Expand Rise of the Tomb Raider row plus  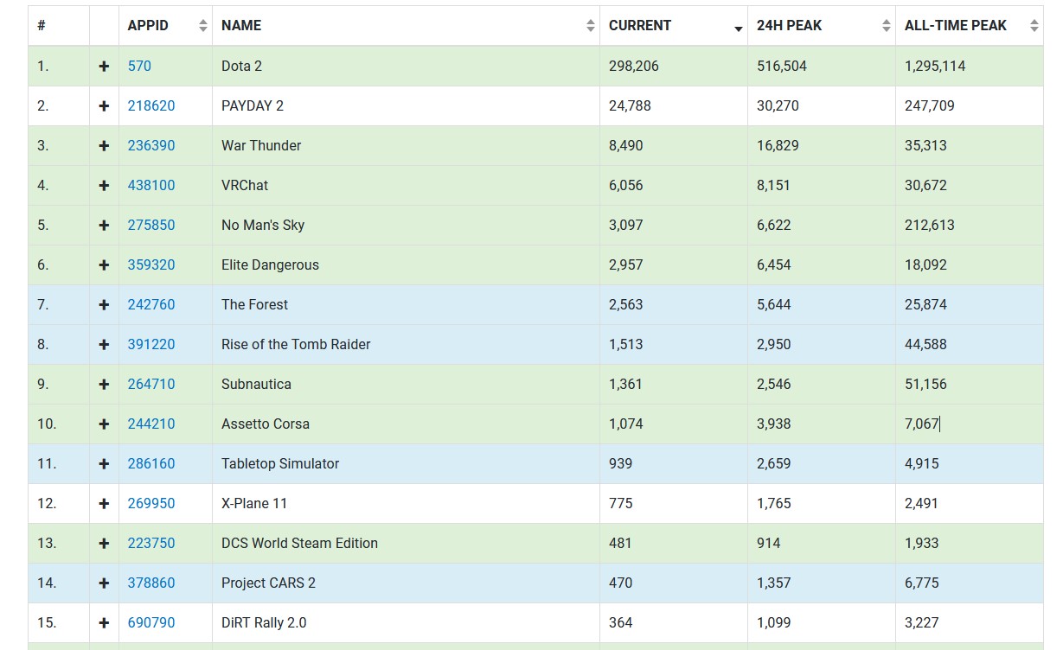[104, 344]
